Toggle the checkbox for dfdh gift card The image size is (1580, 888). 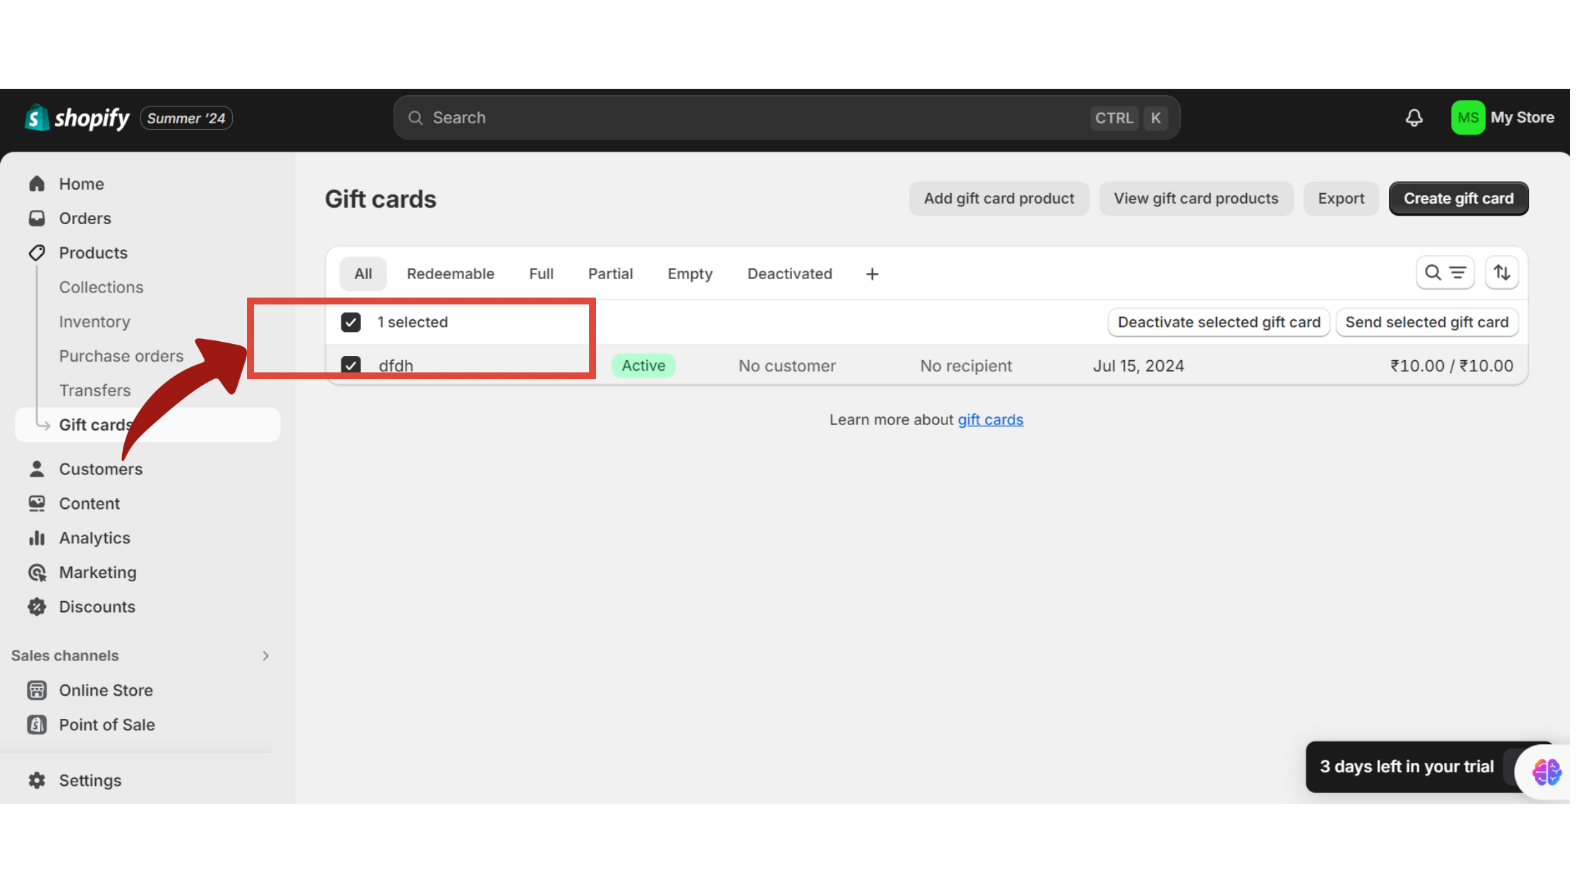pos(351,365)
